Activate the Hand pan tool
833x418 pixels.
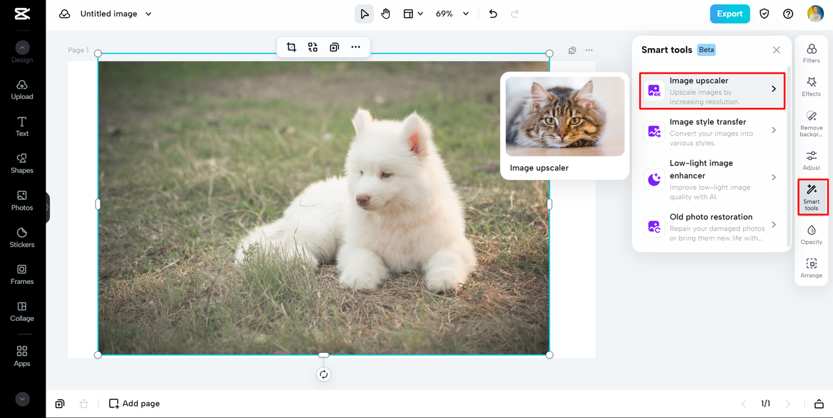386,14
